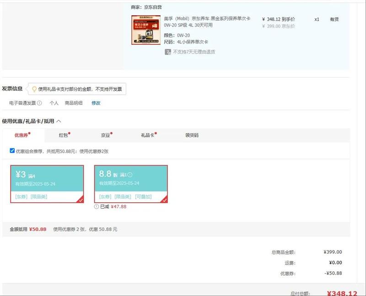
Task: Open the Mobil maintenance card product title
Action: pos(207,22)
